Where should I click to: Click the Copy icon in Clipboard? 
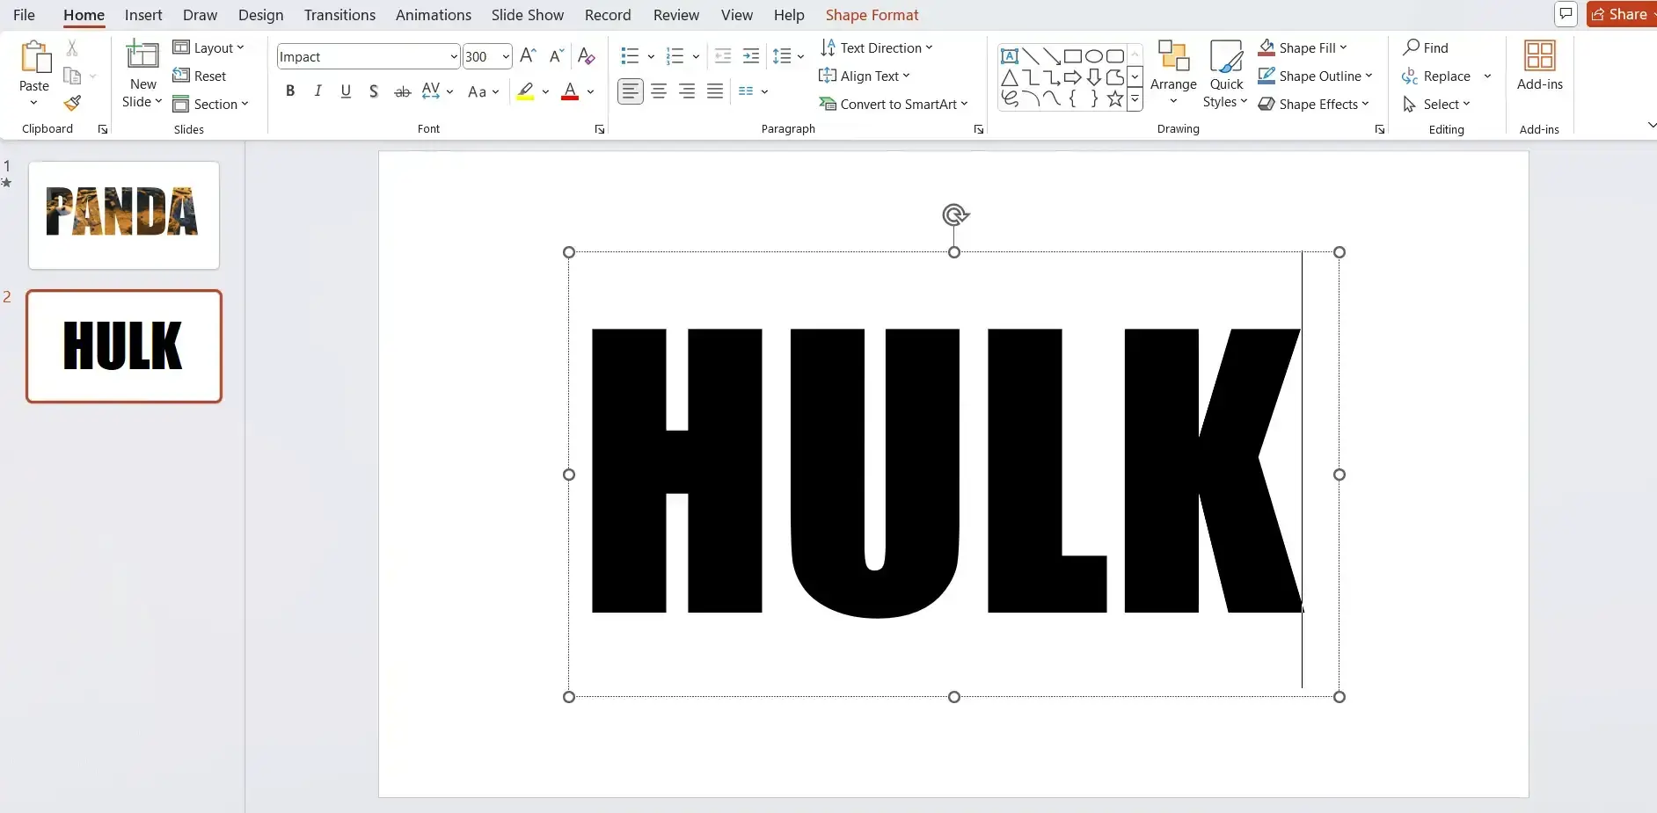coord(72,76)
